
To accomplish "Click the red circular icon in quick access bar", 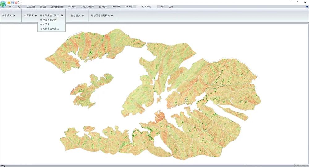I will [16, 2].
